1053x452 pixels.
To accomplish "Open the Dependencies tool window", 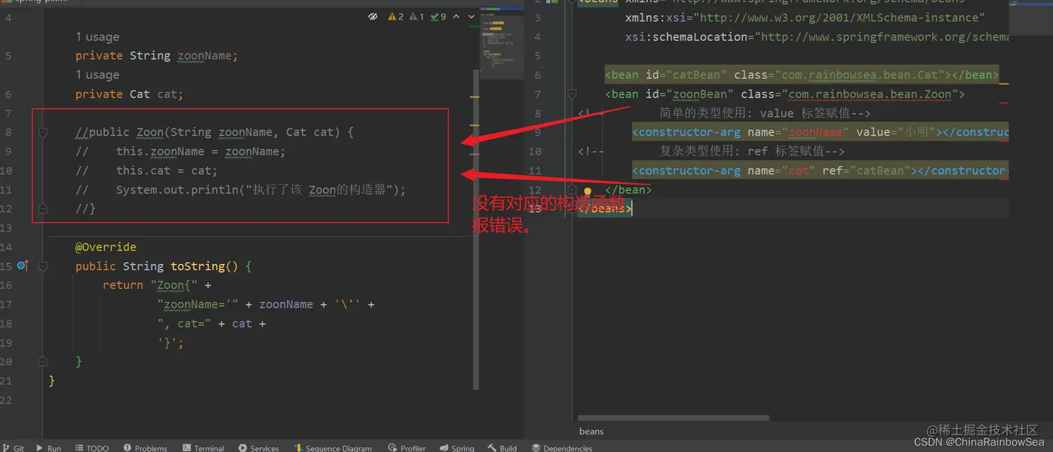I will pos(562,448).
